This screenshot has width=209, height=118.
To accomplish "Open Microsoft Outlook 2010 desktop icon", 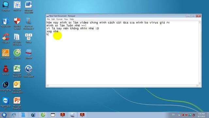I will pyautogui.click(x=17, y=87).
